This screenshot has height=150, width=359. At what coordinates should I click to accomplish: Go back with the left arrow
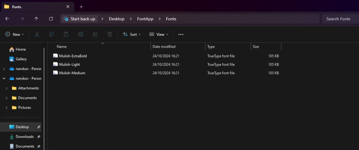[7, 19]
